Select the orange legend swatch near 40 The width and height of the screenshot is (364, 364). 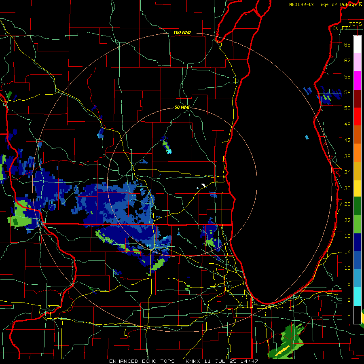point(357,153)
